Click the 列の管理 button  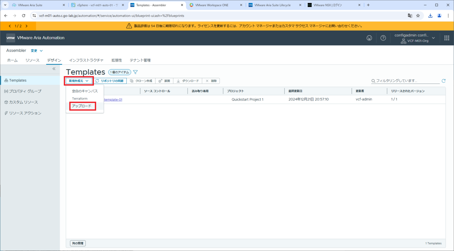click(78, 243)
